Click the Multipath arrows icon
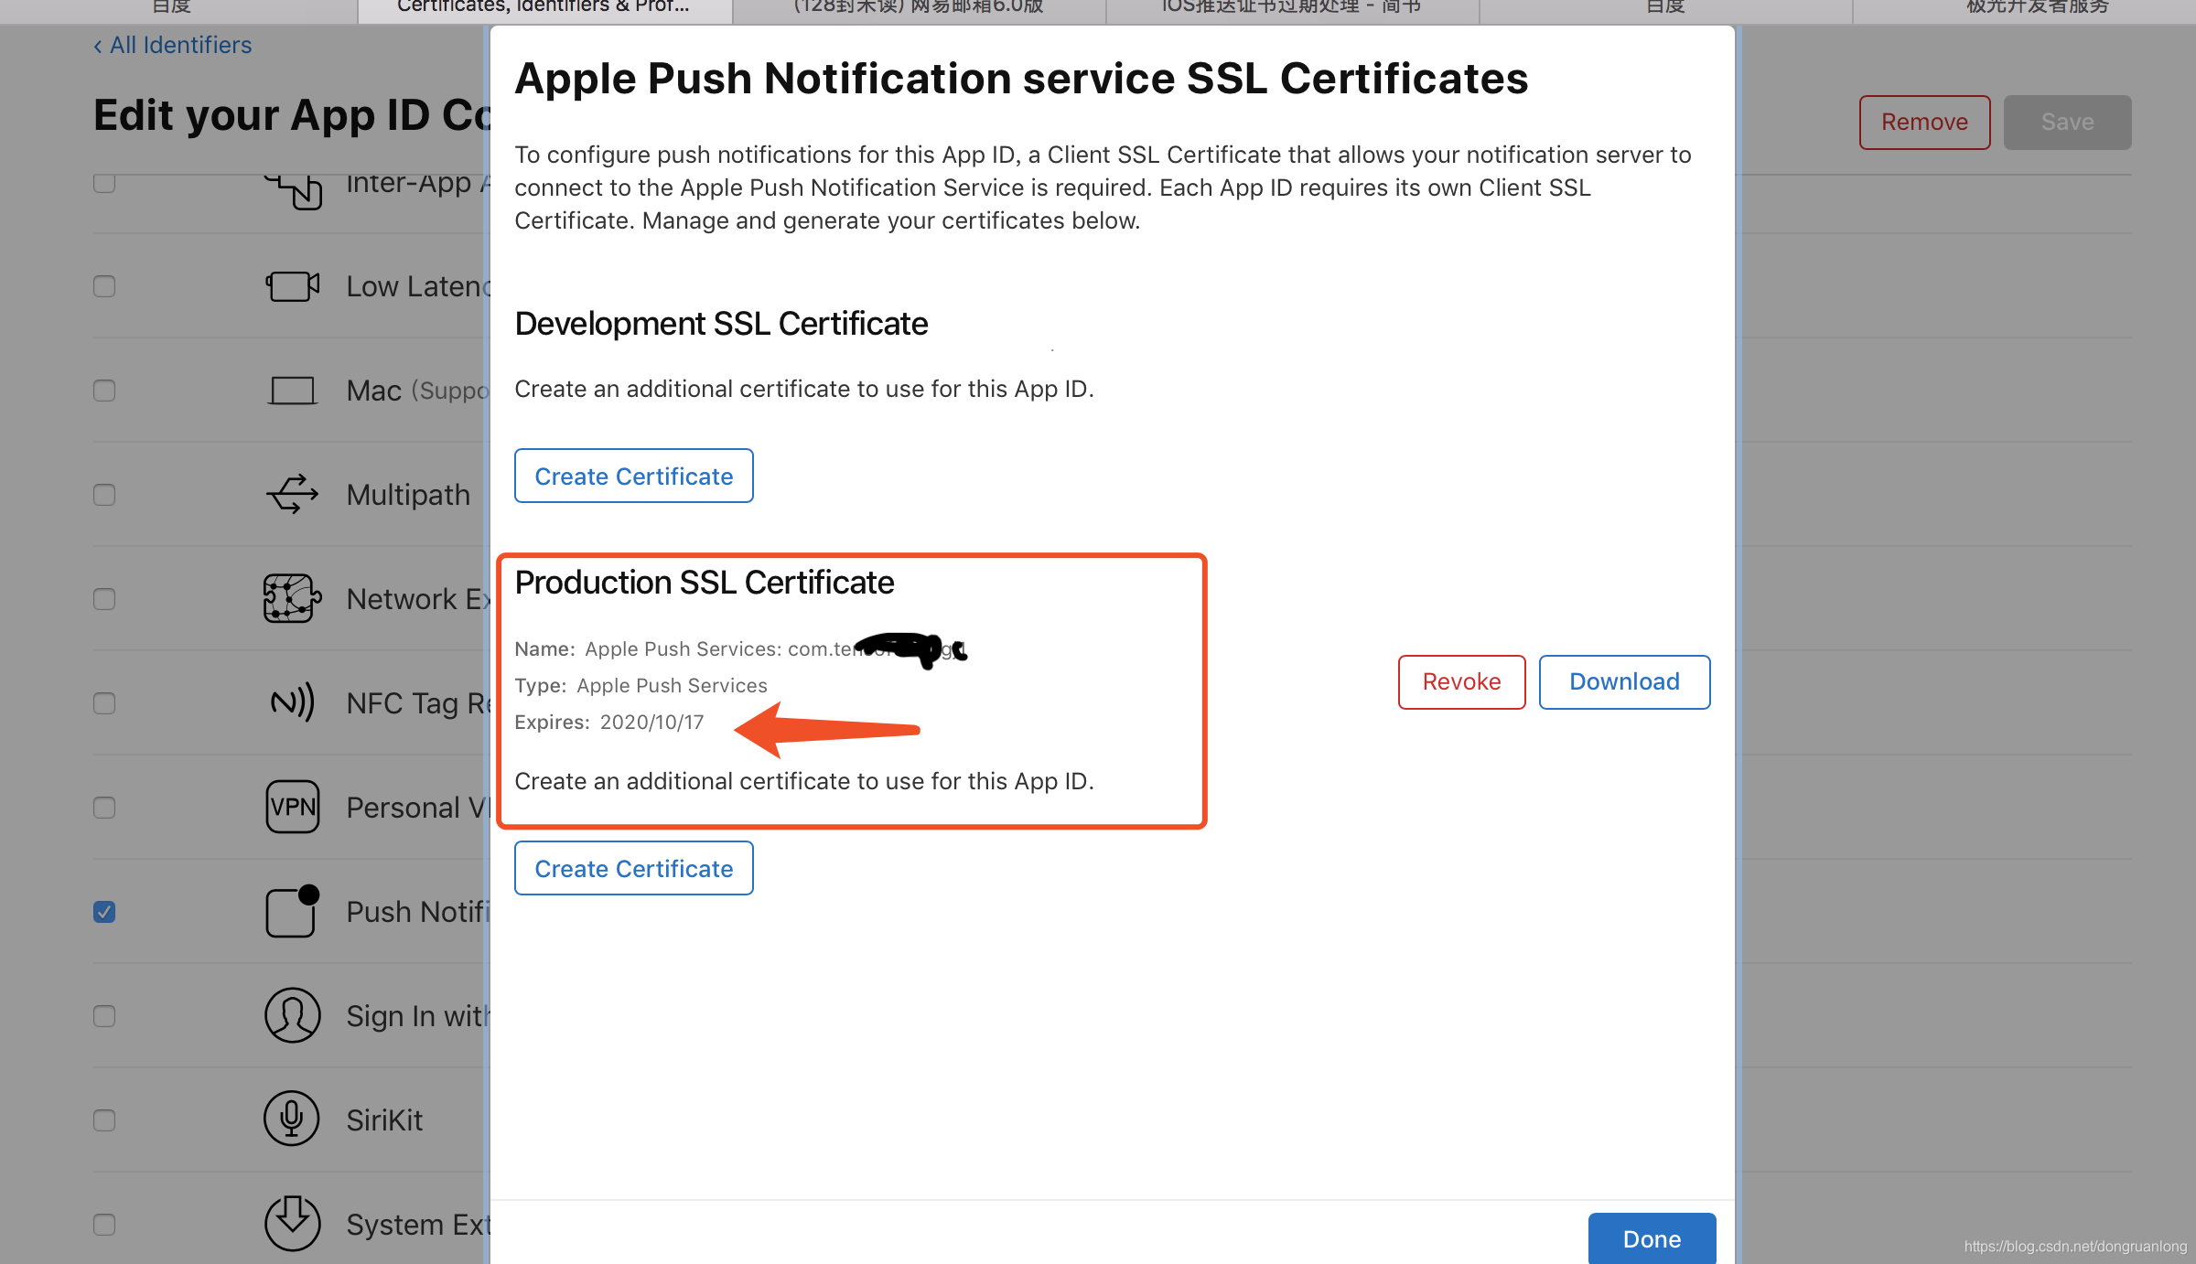The height and width of the screenshot is (1264, 2196). click(x=292, y=495)
